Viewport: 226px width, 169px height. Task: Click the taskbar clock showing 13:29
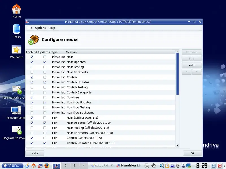click(201, 166)
